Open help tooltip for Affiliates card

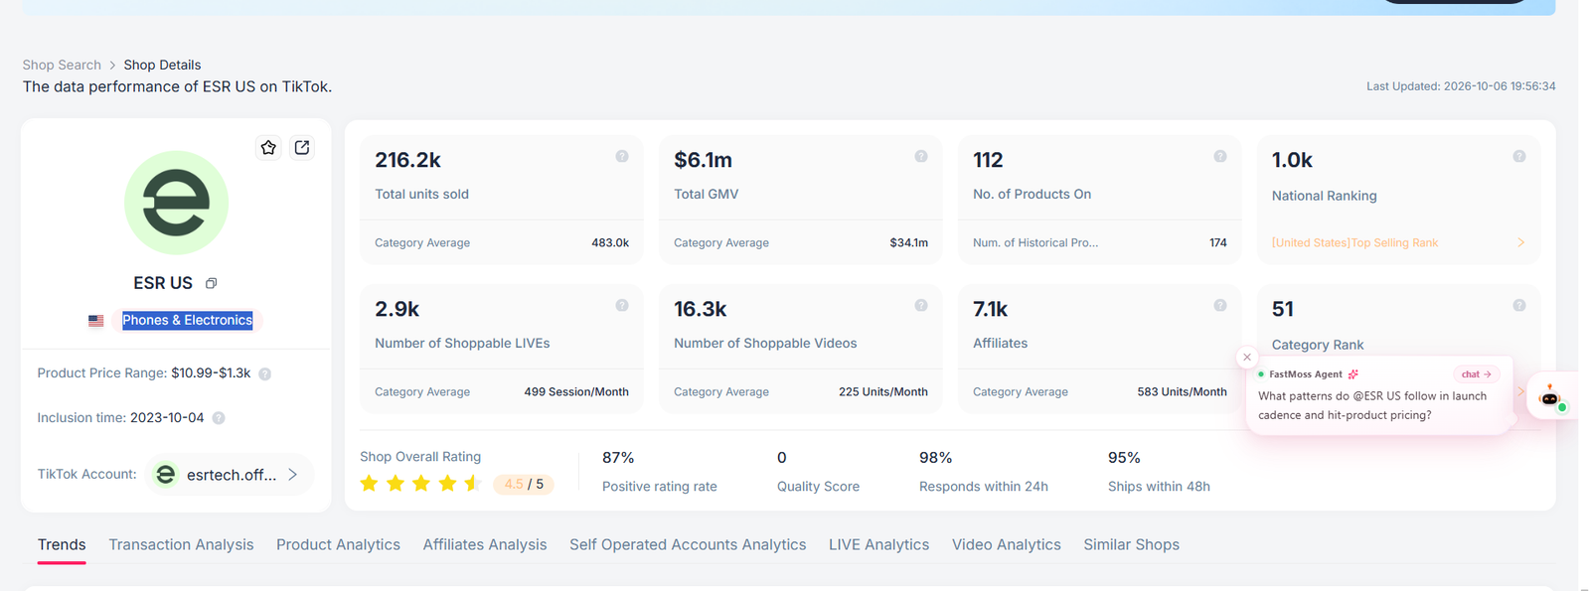coord(1220,305)
